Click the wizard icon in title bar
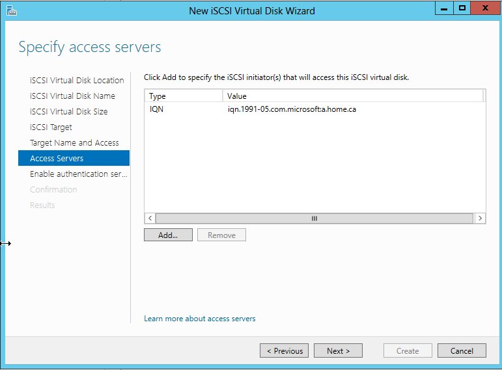Viewport: 502px width, 370px height. click(12, 10)
